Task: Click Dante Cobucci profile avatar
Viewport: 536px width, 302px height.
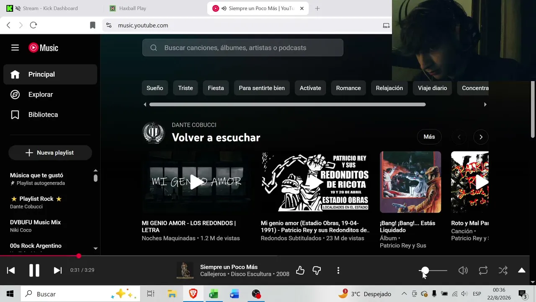Action: pyautogui.click(x=153, y=133)
